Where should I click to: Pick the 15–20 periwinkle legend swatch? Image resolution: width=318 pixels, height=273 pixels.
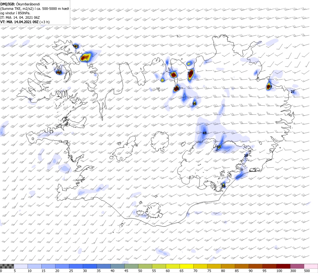tap(48, 266)
